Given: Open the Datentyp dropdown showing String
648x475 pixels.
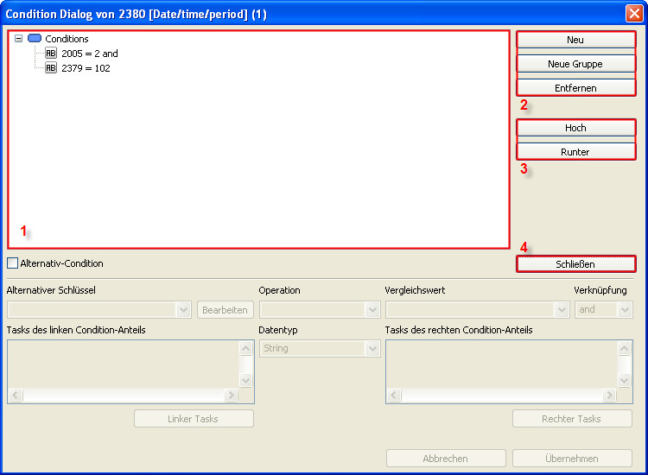Looking at the screenshot, I should (372, 349).
